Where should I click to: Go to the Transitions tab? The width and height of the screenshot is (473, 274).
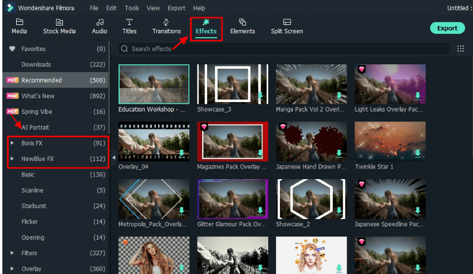tap(166, 27)
